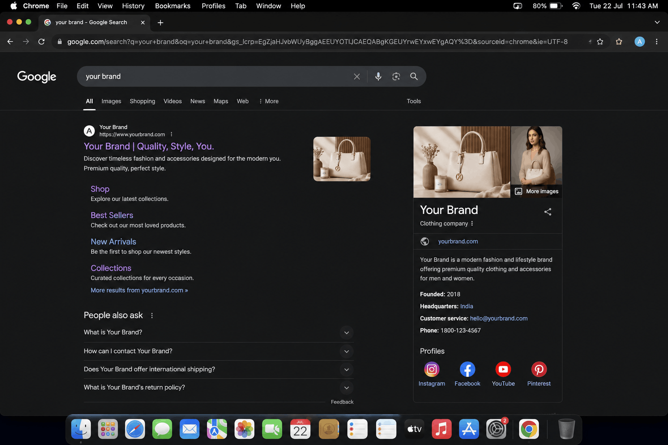Open the tab search chevron in Chrome

pos(657,23)
